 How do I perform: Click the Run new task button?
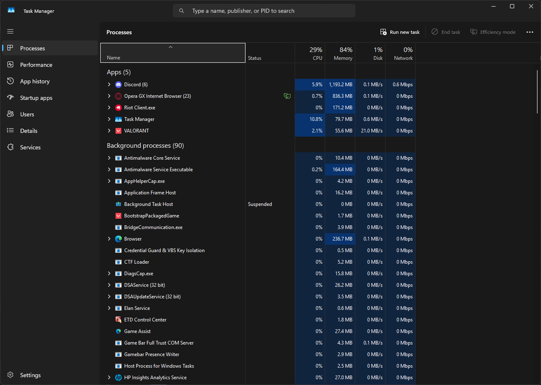pos(400,32)
